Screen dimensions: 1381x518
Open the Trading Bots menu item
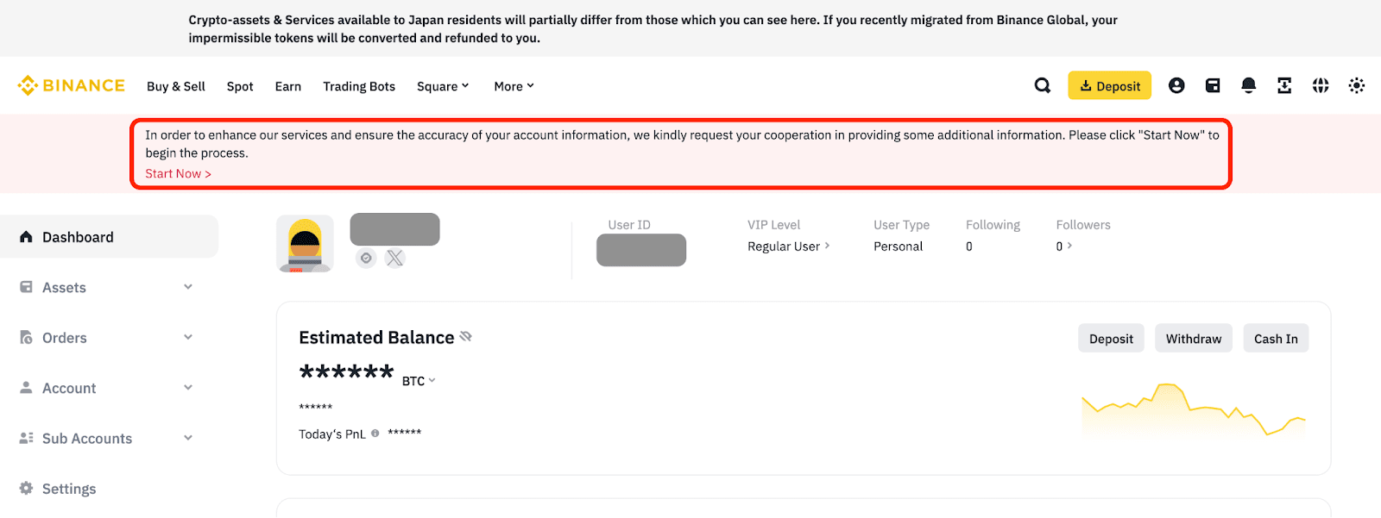pyautogui.click(x=358, y=85)
